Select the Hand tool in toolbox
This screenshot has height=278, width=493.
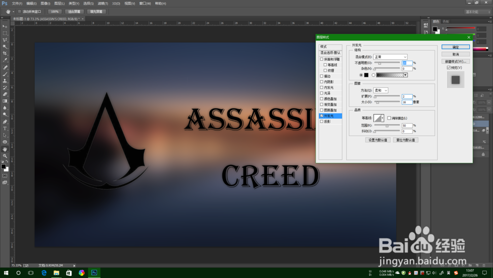pos(5,149)
